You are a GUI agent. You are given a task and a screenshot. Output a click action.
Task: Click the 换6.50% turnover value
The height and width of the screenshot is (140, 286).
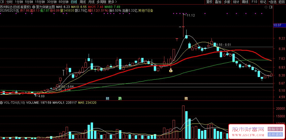[x=115, y=11]
